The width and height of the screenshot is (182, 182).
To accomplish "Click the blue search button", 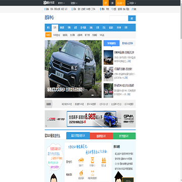I will coord(132,18).
